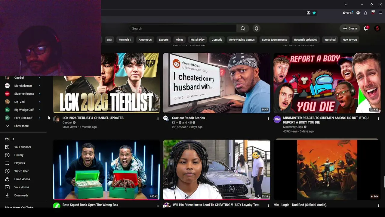Open Caedrel channel avatar beside LCK video
The image size is (385, 217).
tap(57, 119)
